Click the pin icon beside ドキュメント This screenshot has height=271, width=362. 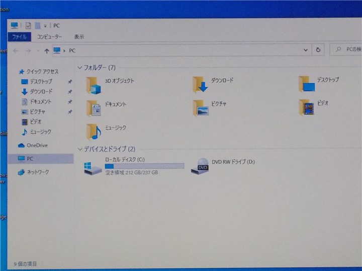pyautogui.click(x=70, y=101)
